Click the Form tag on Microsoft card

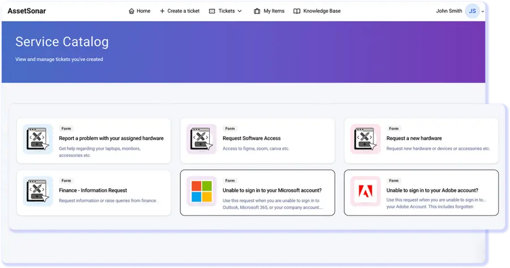[230, 181]
